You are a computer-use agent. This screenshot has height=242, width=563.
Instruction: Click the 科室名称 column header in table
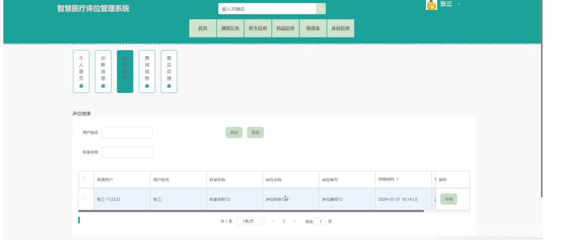(234, 179)
